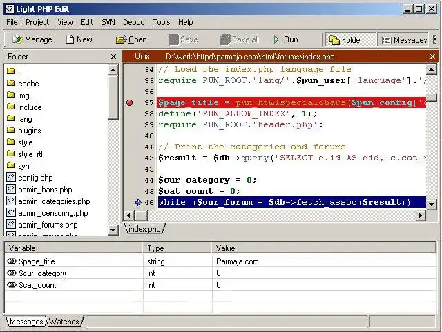
Task: Start the script with Run
Action: click(x=285, y=39)
